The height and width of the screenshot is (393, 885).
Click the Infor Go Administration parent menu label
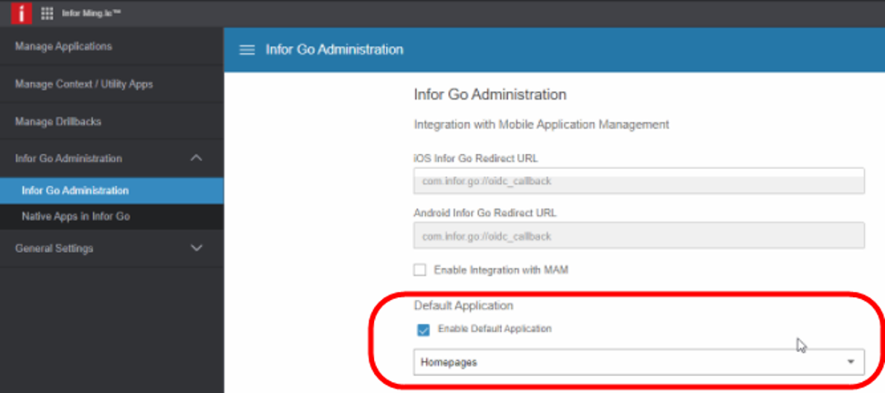tap(68, 159)
